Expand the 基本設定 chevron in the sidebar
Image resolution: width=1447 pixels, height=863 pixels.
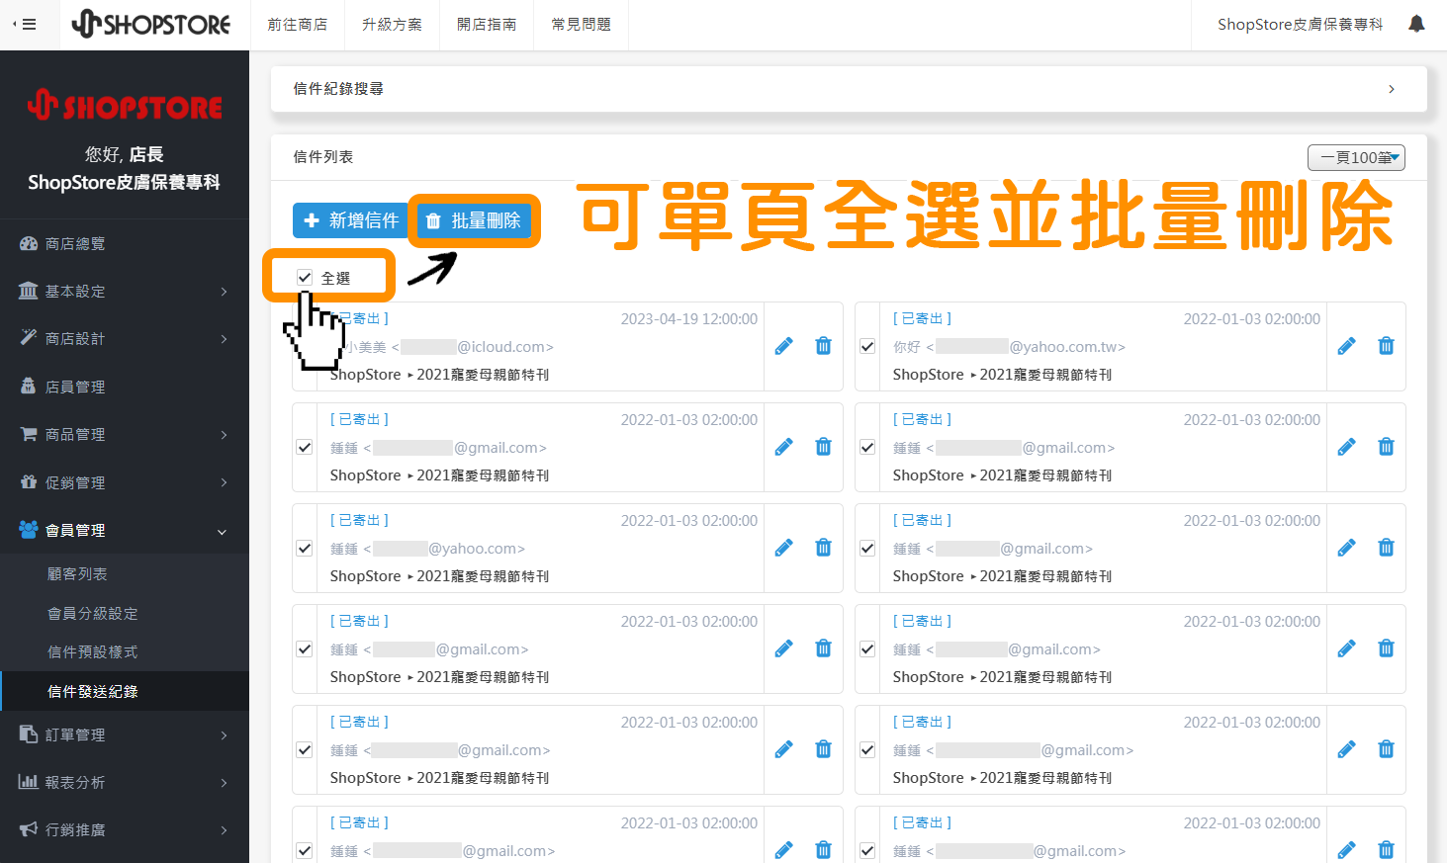[x=224, y=292]
